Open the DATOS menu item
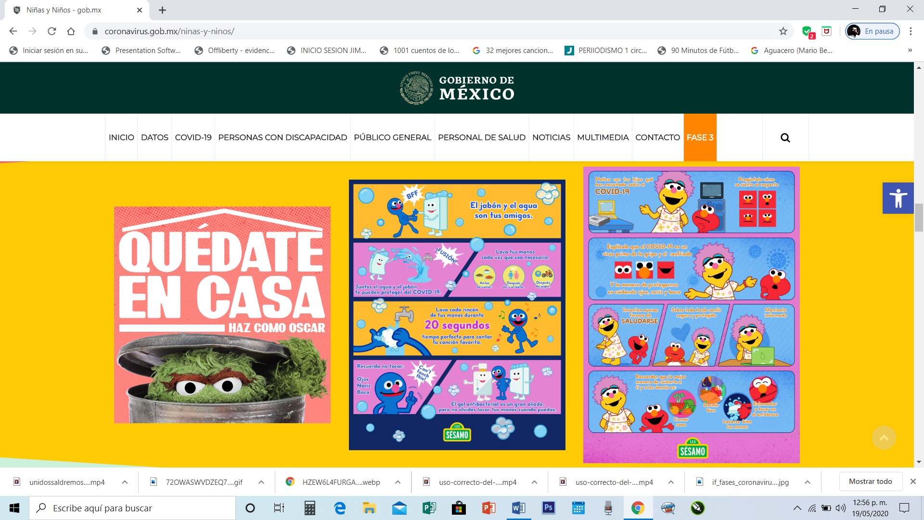 click(x=154, y=138)
